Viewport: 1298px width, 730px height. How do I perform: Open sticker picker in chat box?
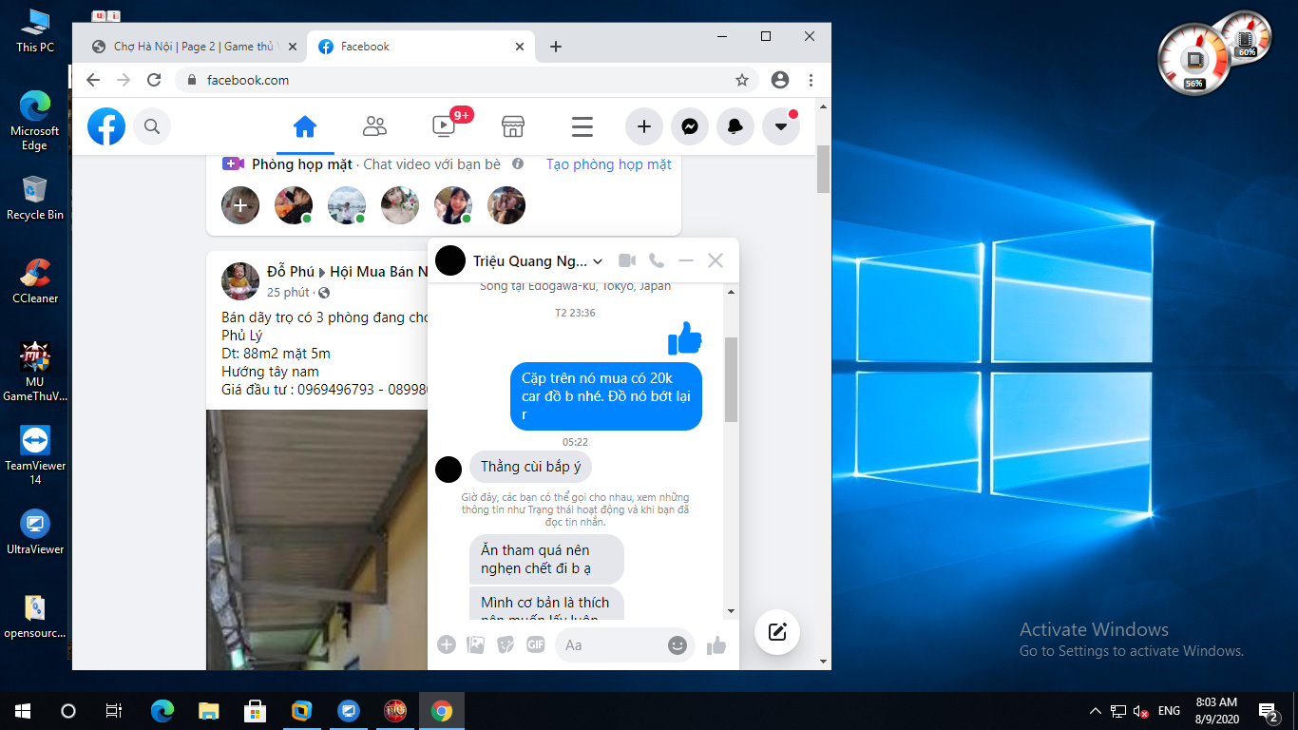(x=506, y=644)
